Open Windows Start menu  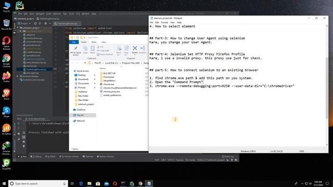(x=4, y=183)
